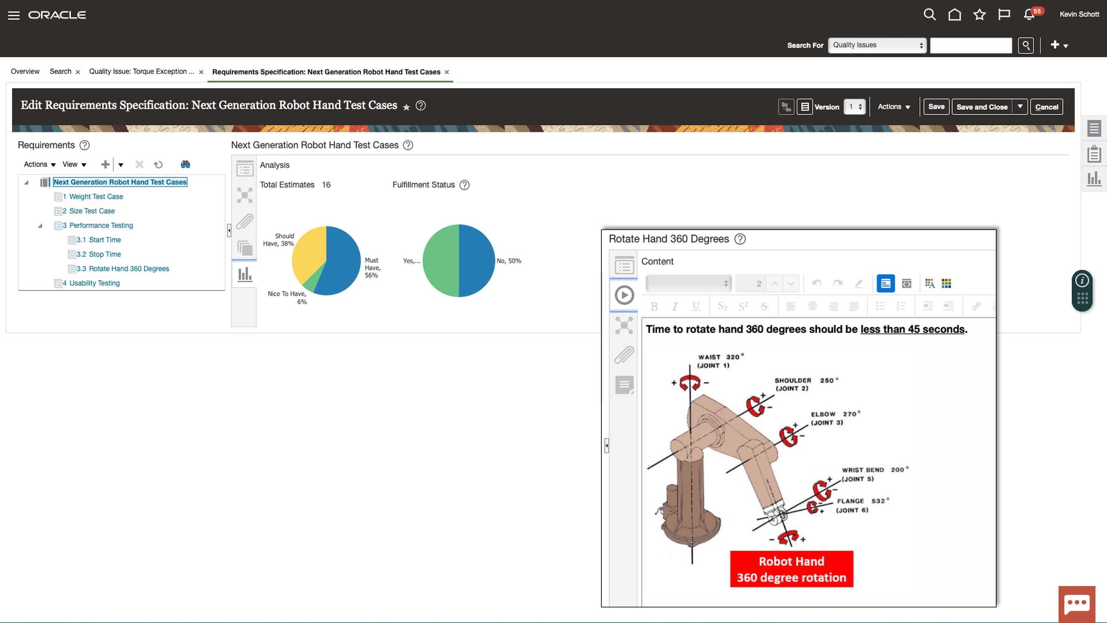Toggle bold formatting in content editor

pyautogui.click(x=654, y=306)
